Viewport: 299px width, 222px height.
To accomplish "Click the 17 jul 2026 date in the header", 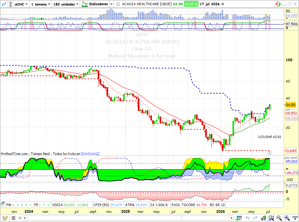I will [210, 4].
